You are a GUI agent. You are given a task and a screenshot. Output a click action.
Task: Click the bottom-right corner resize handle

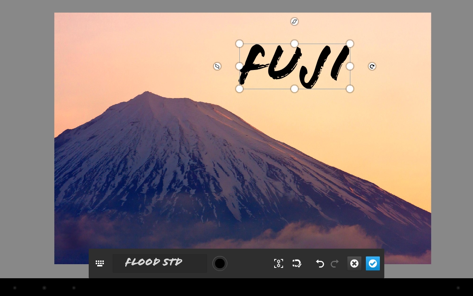tap(350, 89)
